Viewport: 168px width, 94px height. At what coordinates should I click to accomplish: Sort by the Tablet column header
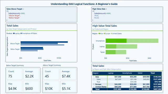coord(140,73)
